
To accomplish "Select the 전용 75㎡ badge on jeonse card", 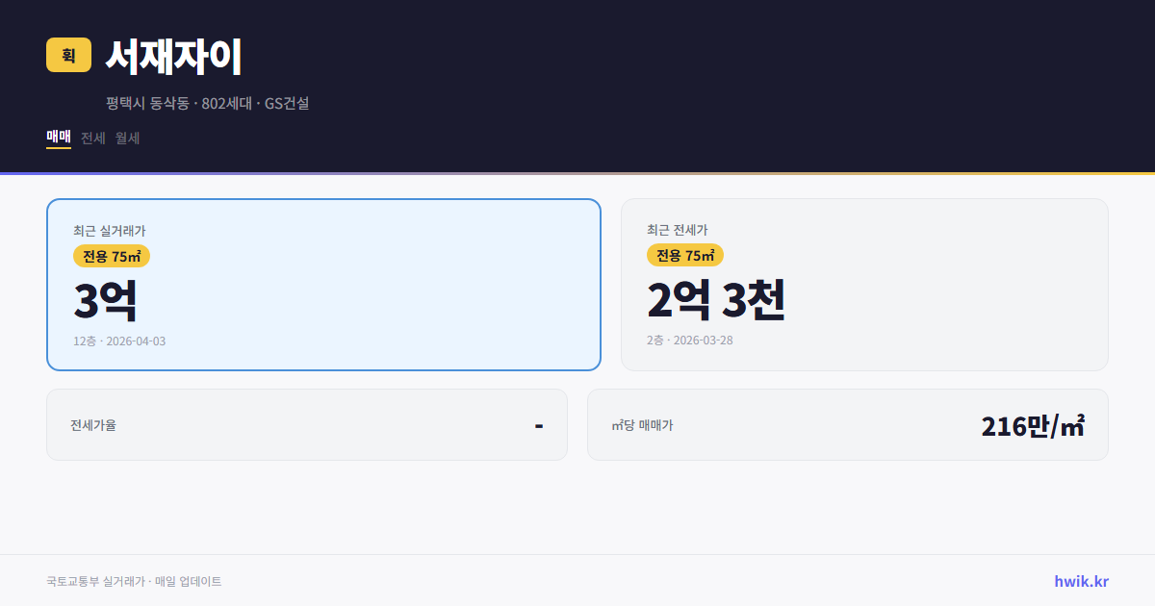I will (x=683, y=256).
